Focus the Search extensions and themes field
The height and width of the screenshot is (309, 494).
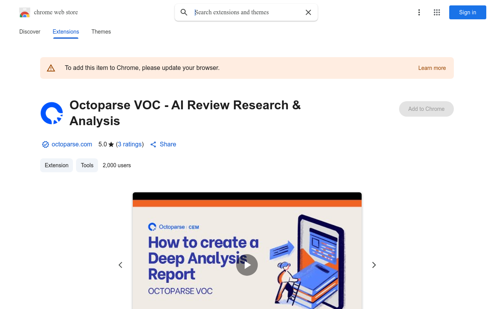click(x=246, y=12)
